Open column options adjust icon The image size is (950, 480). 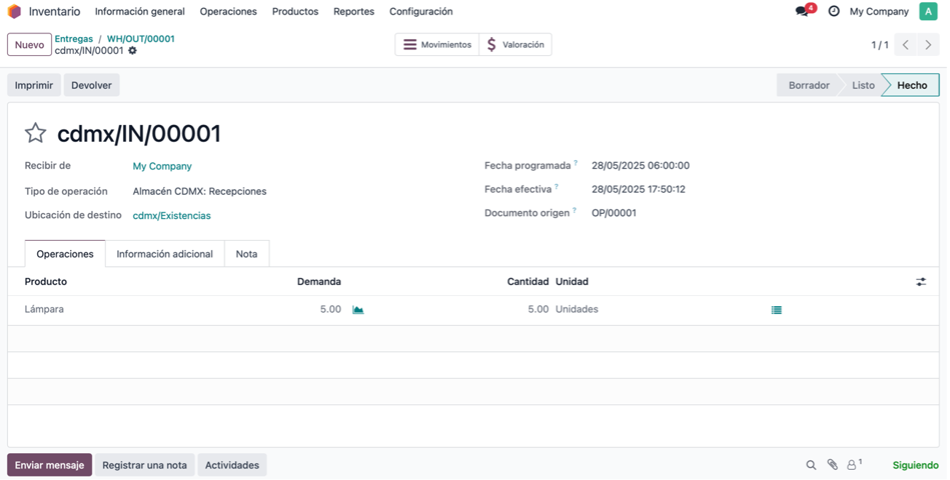coord(921,281)
